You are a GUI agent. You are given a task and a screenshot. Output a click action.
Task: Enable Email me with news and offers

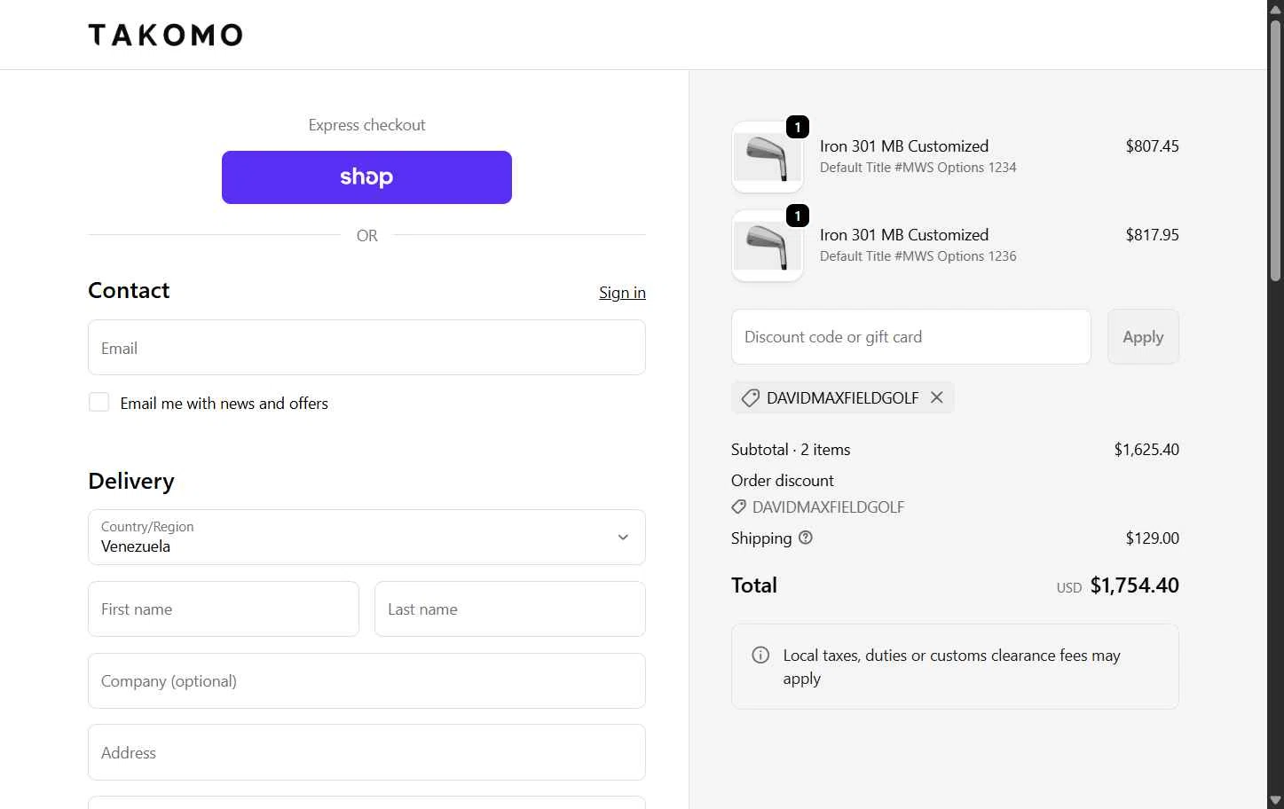coord(99,403)
